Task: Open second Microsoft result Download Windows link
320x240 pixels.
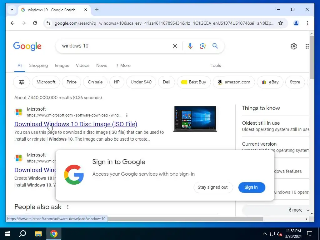Action: [35, 170]
